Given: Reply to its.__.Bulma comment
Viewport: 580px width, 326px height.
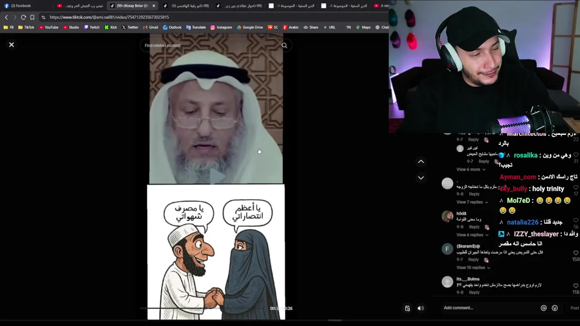Looking at the screenshot, I should tap(474, 292).
